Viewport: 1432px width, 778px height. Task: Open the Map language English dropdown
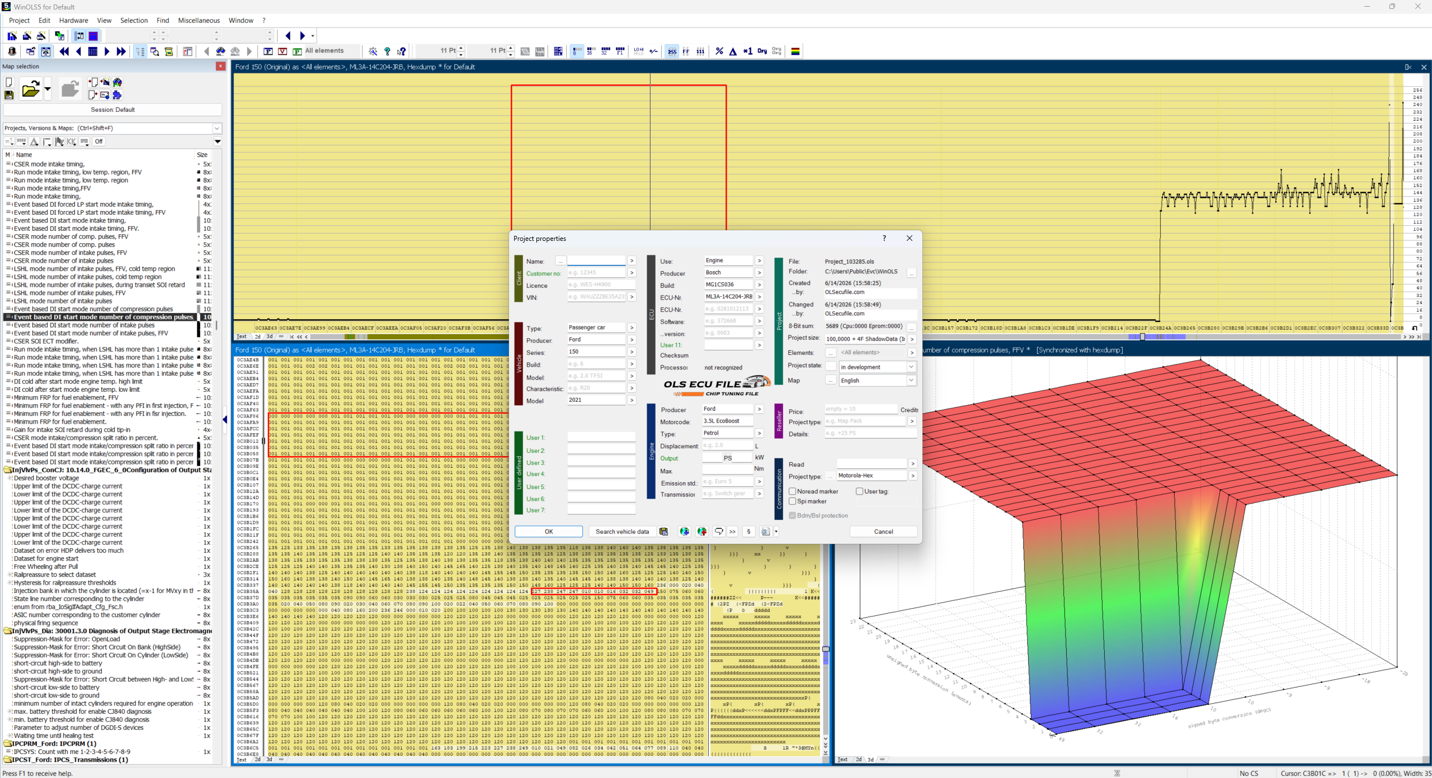coord(911,380)
